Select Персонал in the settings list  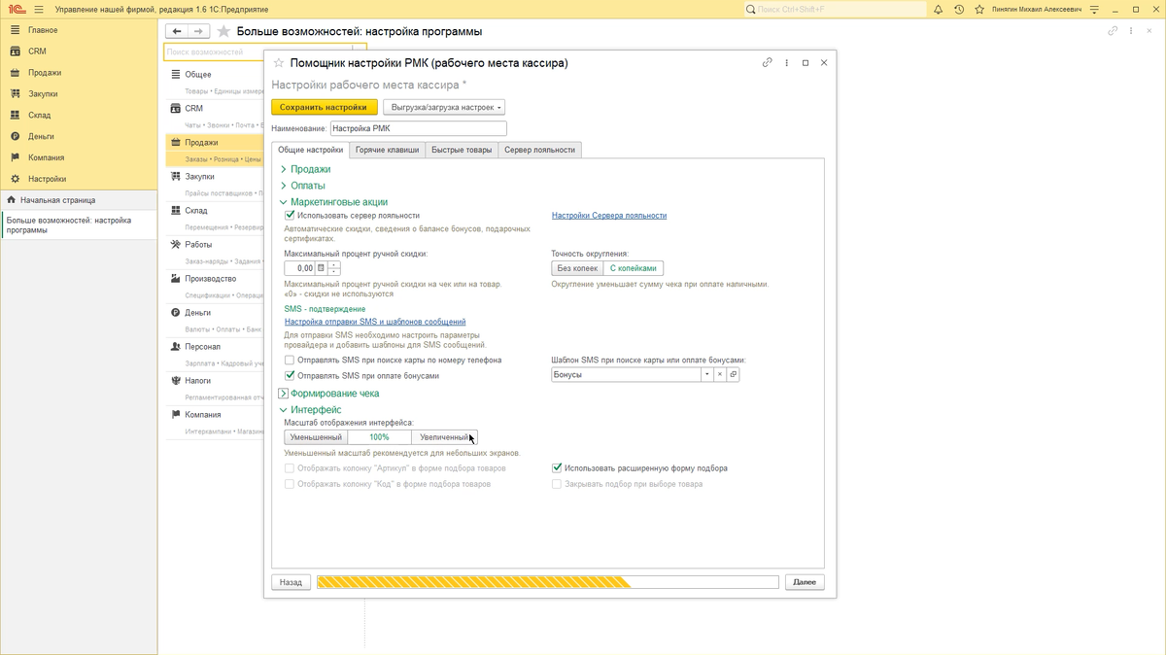[203, 347]
